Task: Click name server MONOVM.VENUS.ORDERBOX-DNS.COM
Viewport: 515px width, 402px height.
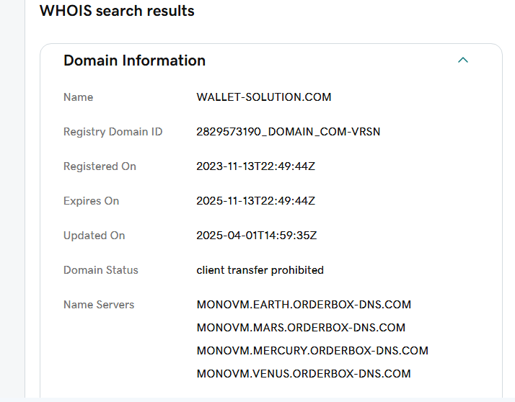Action: tap(304, 374)
